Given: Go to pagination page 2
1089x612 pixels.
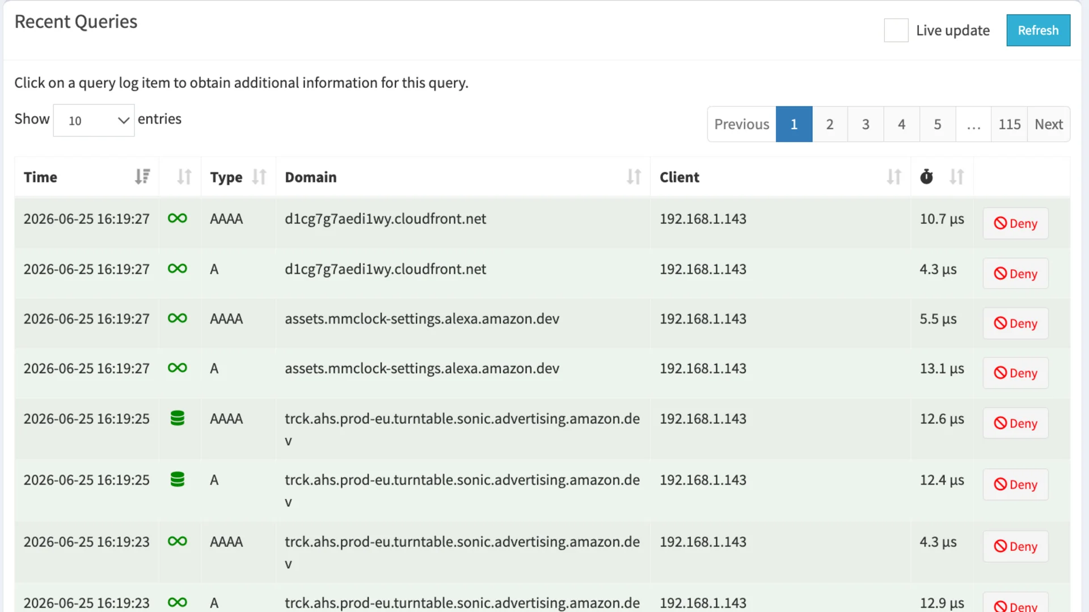Looking at the screenshot, I should (830, 124).
